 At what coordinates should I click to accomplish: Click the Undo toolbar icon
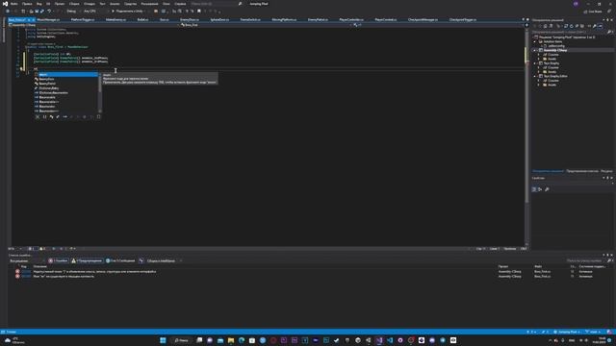coord(49,11)
